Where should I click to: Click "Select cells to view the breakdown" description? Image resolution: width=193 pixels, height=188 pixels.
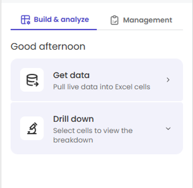click(93, 135)
